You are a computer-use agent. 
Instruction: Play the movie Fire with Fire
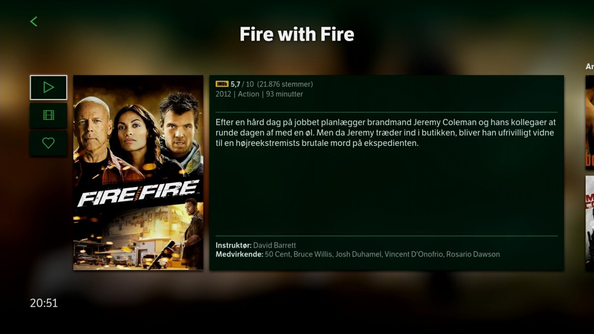click(49, 88)
